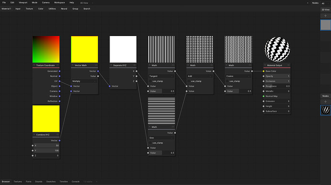Collapse the Material Output node
Image resolution: width=331 pixels, height=185 pixels.
pyautogui.click(x=265, y=65)
